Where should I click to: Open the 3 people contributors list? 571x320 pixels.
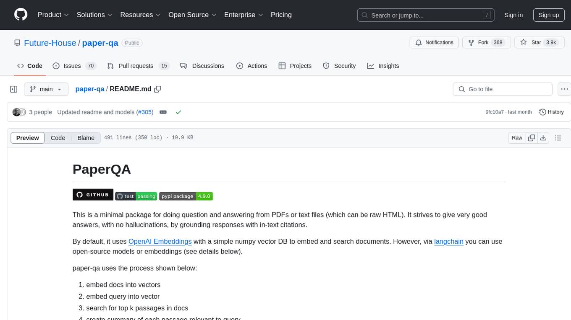click(41, 112)
